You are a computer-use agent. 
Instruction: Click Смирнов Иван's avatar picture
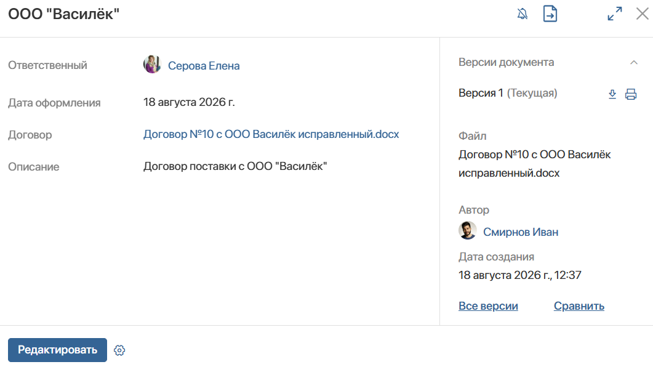point(468,230)
